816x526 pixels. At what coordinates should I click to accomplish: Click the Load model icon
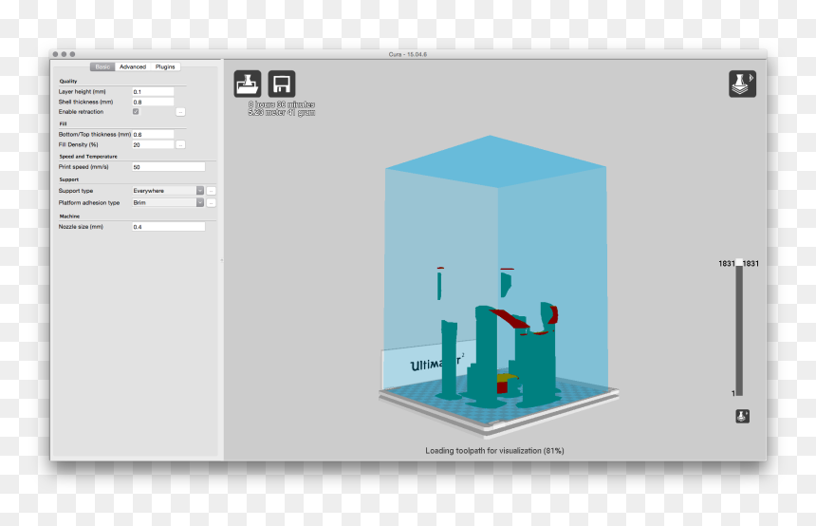point(248,84)
